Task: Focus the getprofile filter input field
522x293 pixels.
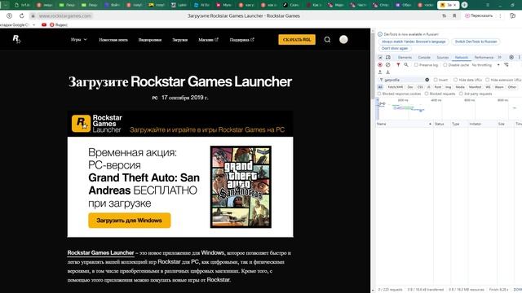Action: [404, 80]
